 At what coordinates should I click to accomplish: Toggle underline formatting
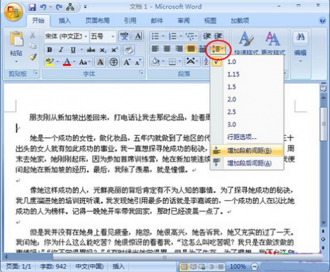click(73, 50)
